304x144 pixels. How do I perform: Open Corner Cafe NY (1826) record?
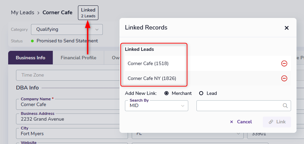pyautogui.click(x=152, y=78)
